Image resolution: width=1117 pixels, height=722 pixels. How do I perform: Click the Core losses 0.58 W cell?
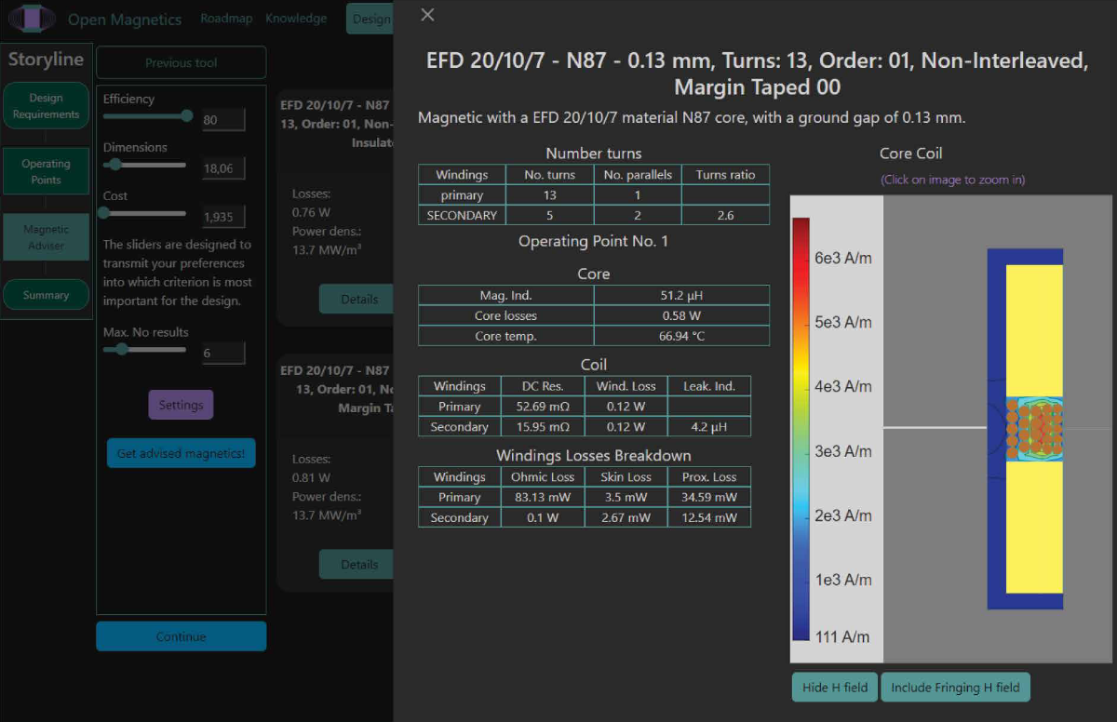click(x=681, y=315)
